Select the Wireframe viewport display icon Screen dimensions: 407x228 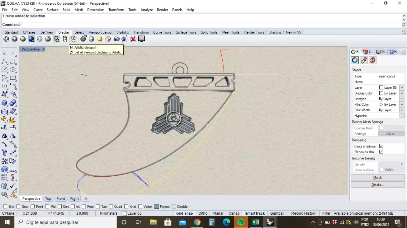[x=6, y=39]
